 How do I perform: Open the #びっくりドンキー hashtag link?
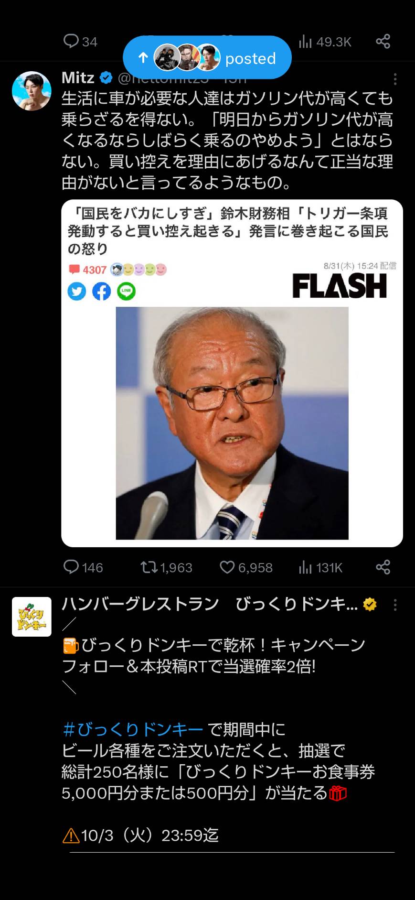133,729
